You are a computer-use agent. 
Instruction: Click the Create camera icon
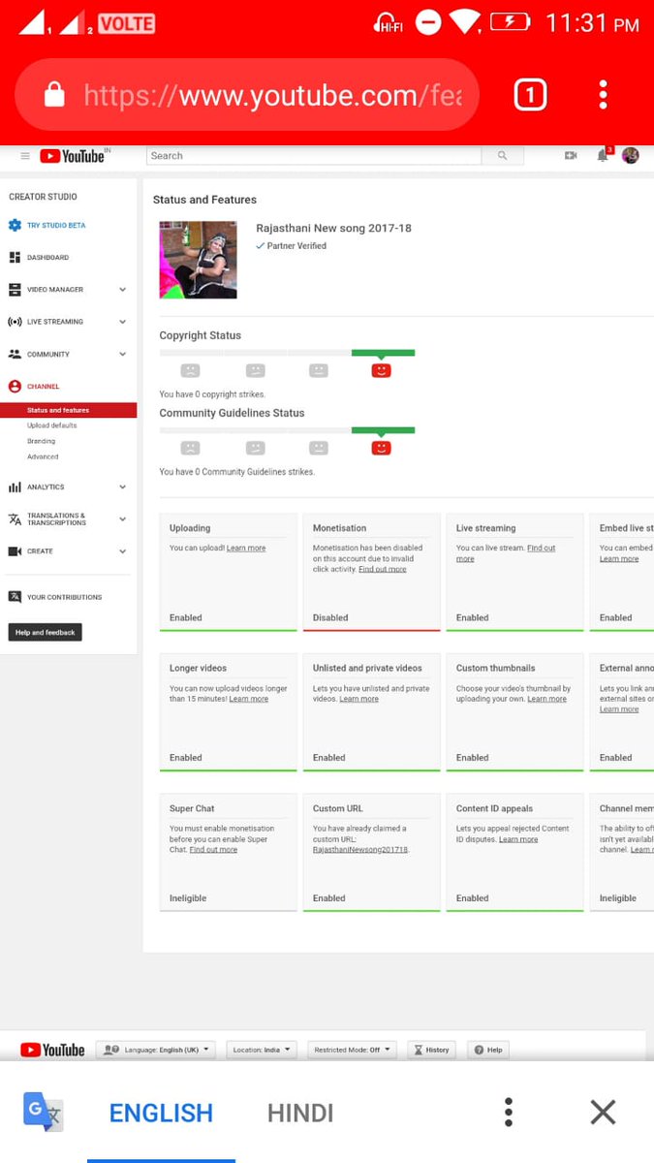click(x=15, y=551)
